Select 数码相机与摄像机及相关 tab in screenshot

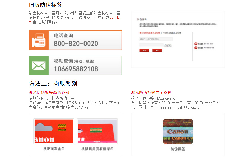coord(150,33)
